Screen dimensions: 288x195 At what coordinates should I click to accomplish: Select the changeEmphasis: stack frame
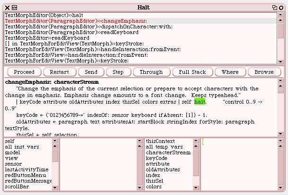pos(140,21)
